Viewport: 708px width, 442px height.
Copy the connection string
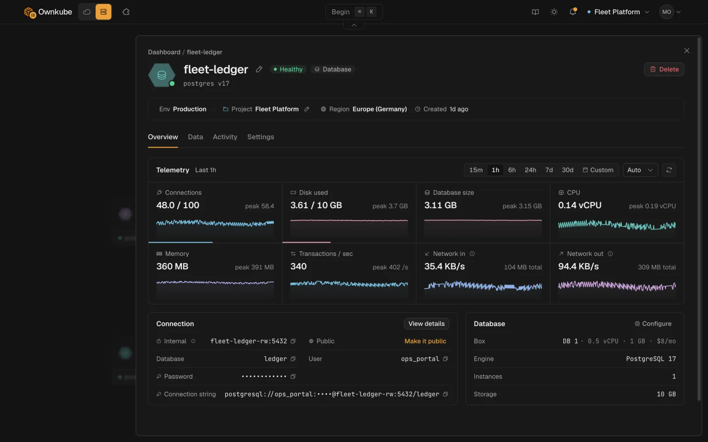(x=446, y=394)
